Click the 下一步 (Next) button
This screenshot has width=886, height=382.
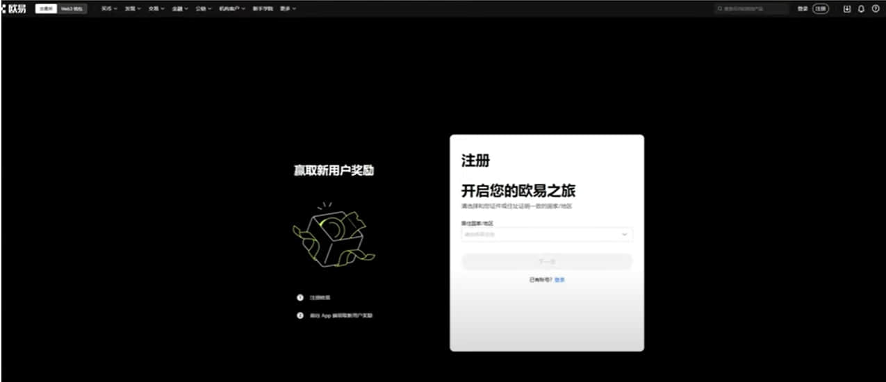(x=547, y=262)
